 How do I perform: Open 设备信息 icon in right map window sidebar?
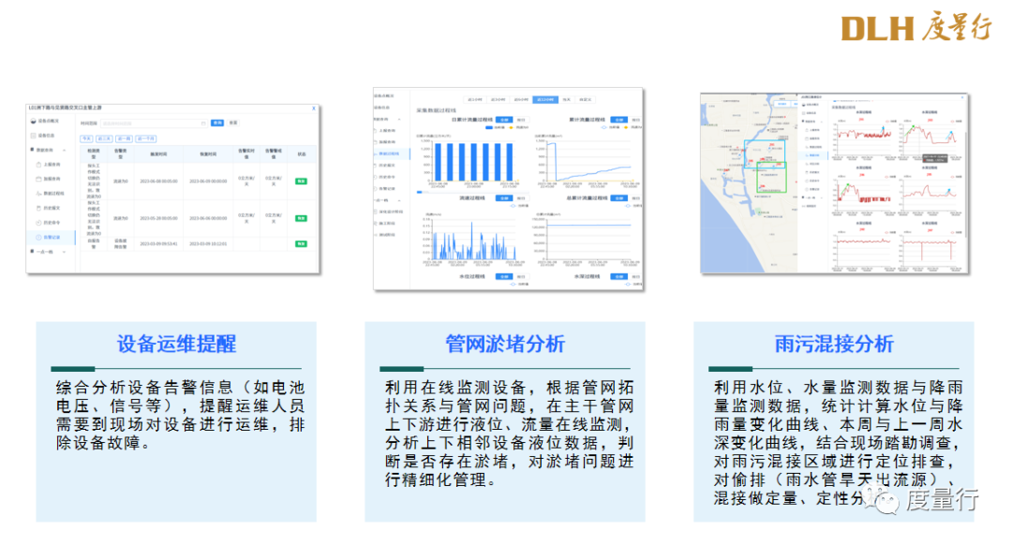click(x=804, y=112)
